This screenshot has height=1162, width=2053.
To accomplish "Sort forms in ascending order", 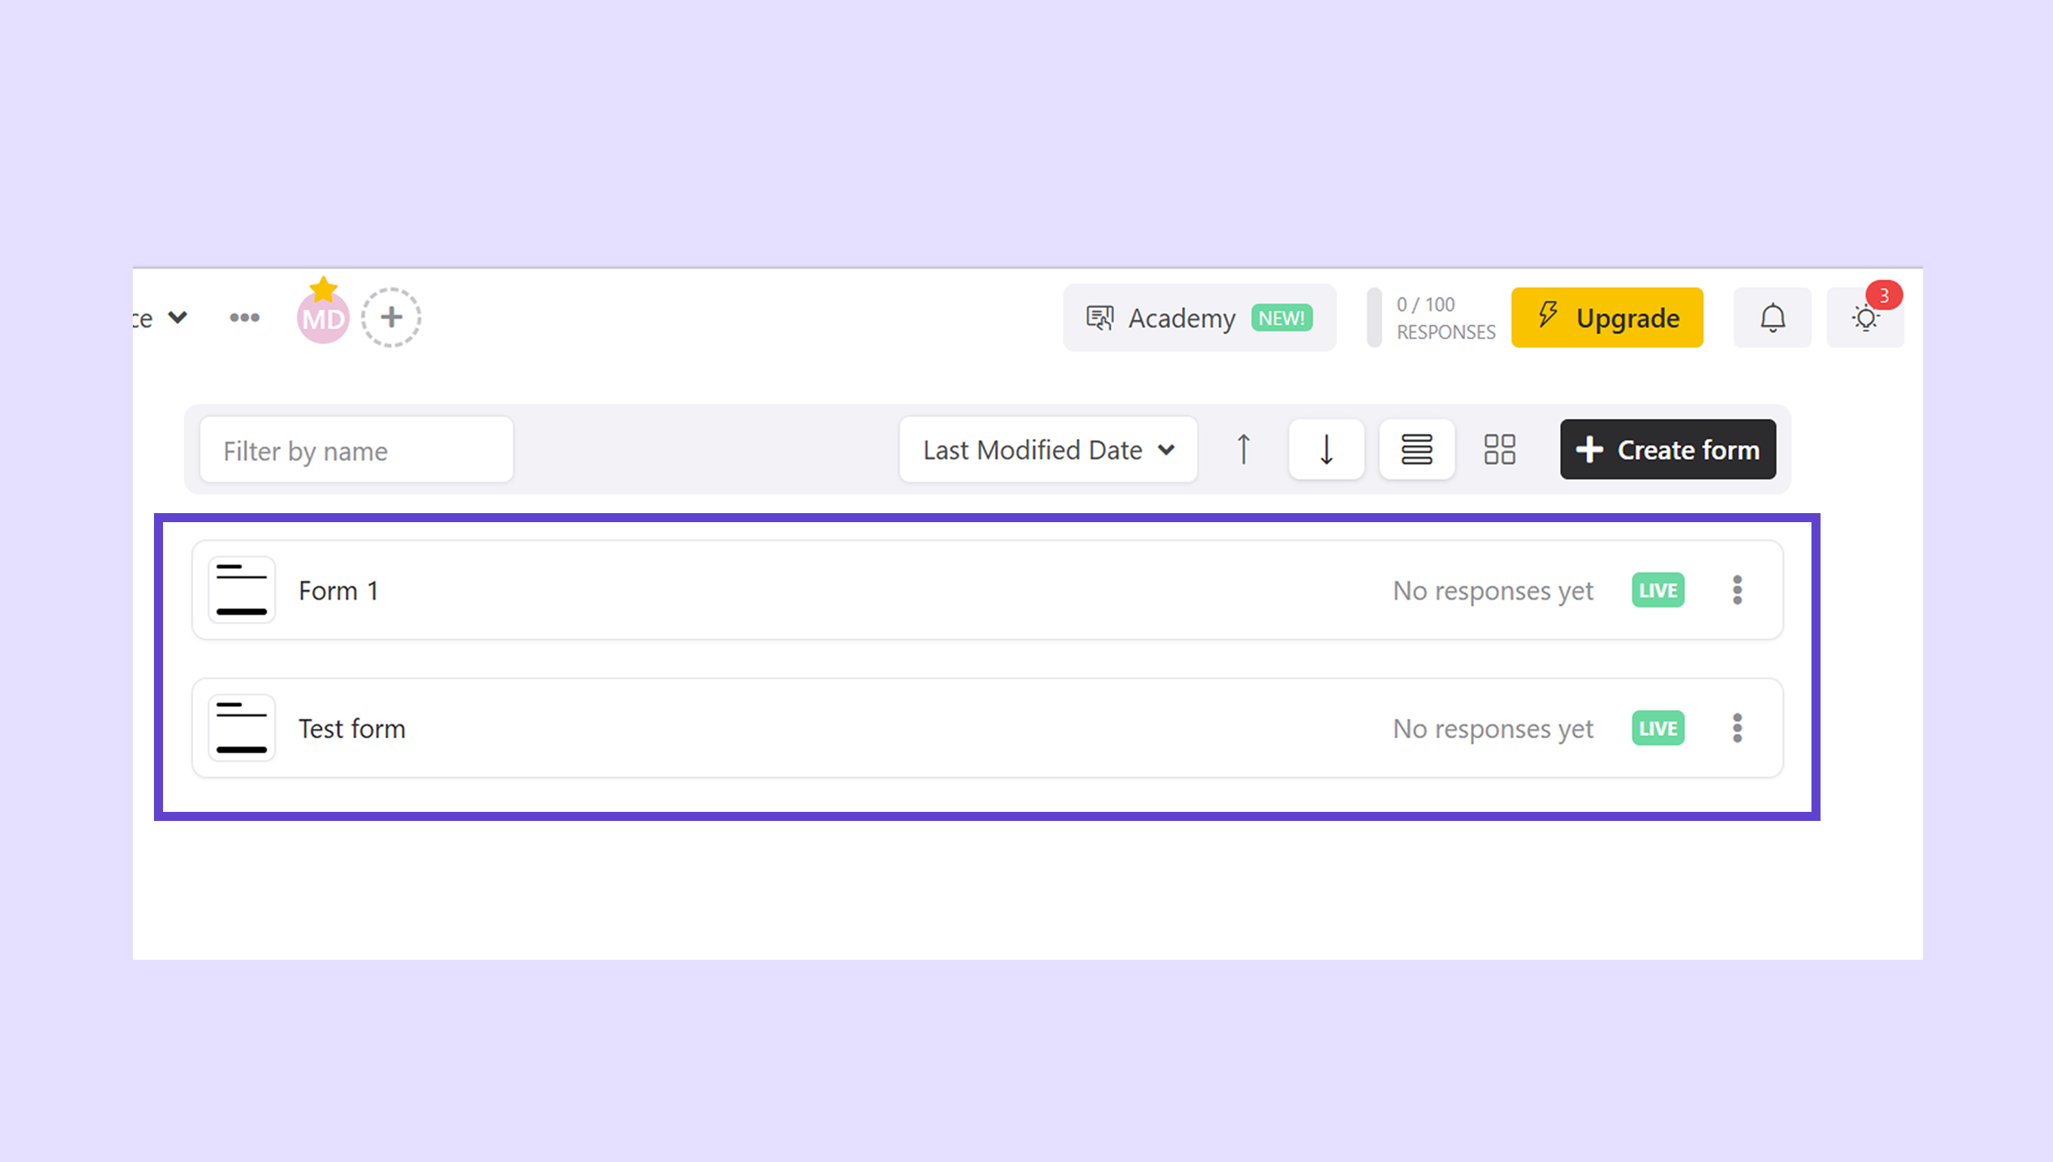I will tap(1244, 449).
